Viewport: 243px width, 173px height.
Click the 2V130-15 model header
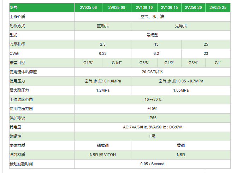tap(170, 7)
